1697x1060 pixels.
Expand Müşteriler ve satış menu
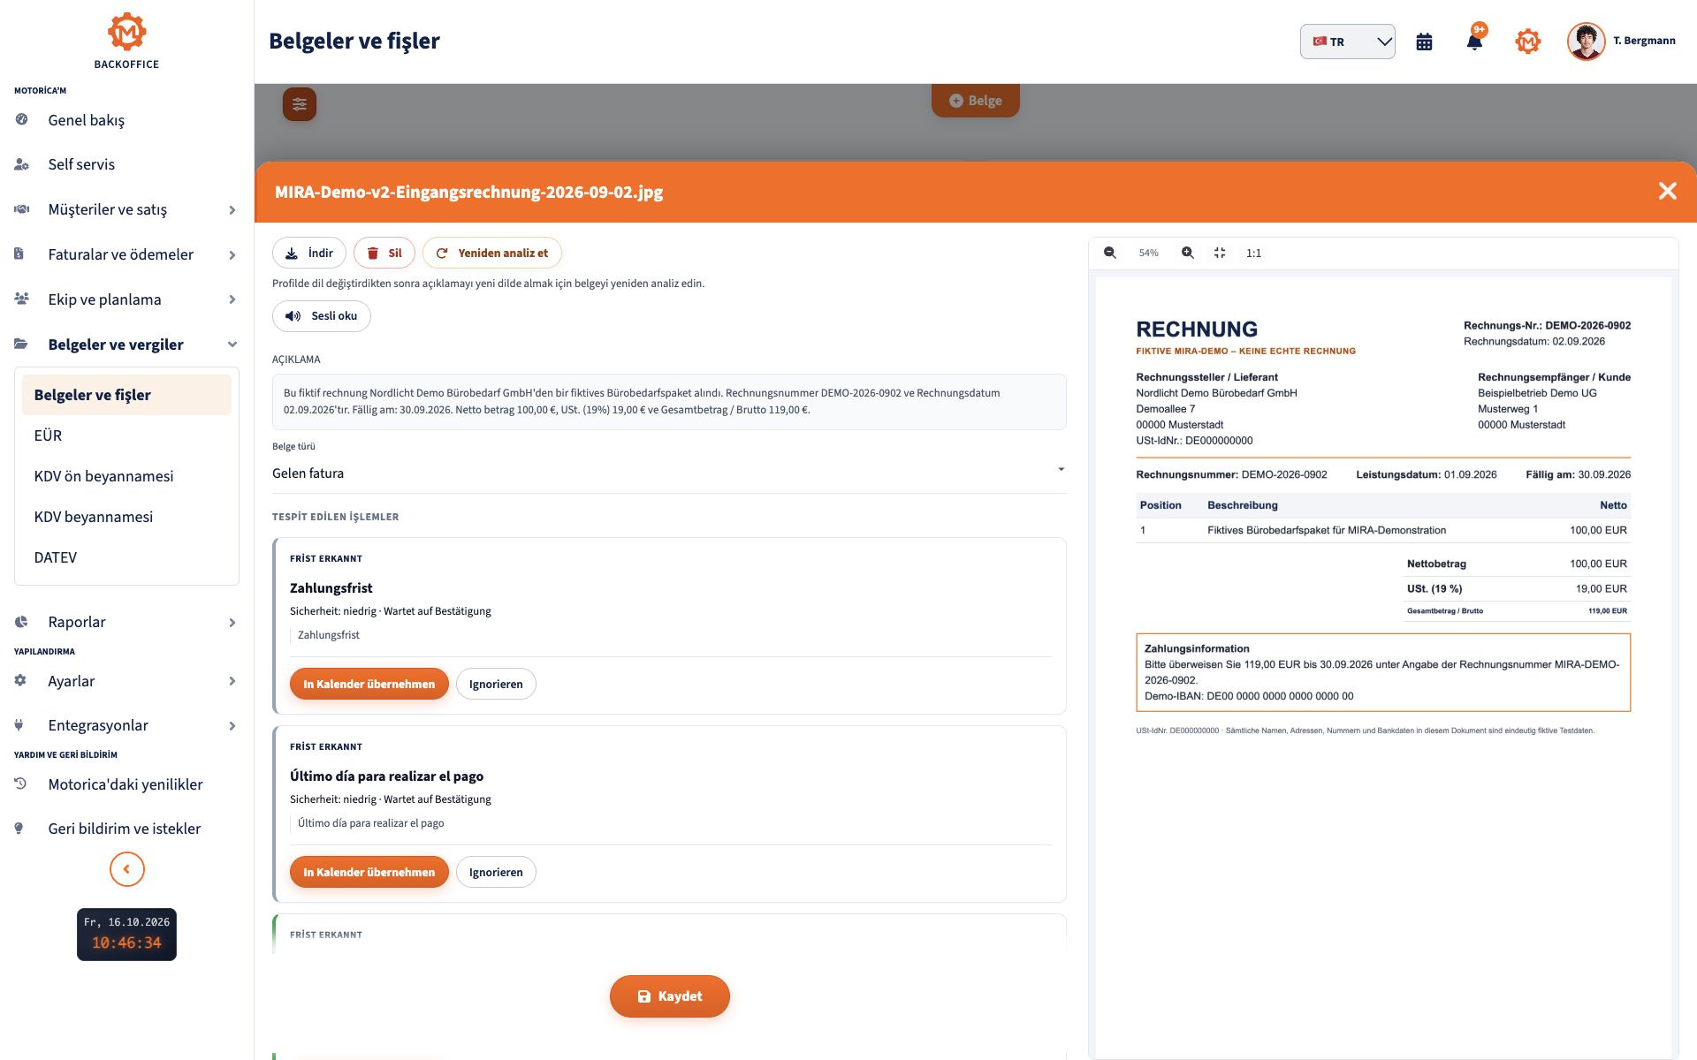coord(126,209)
